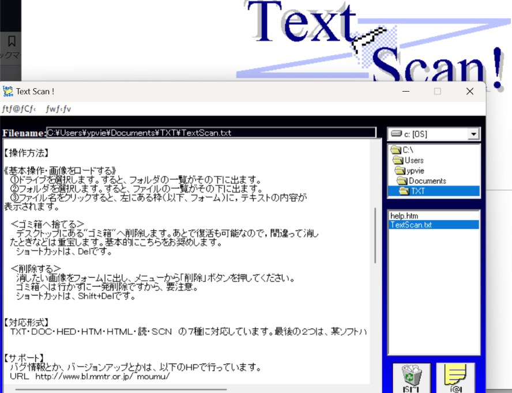
Task: Click the Text Scan title bar app icon
Action: pyautogui.click(x=8, y=92)
